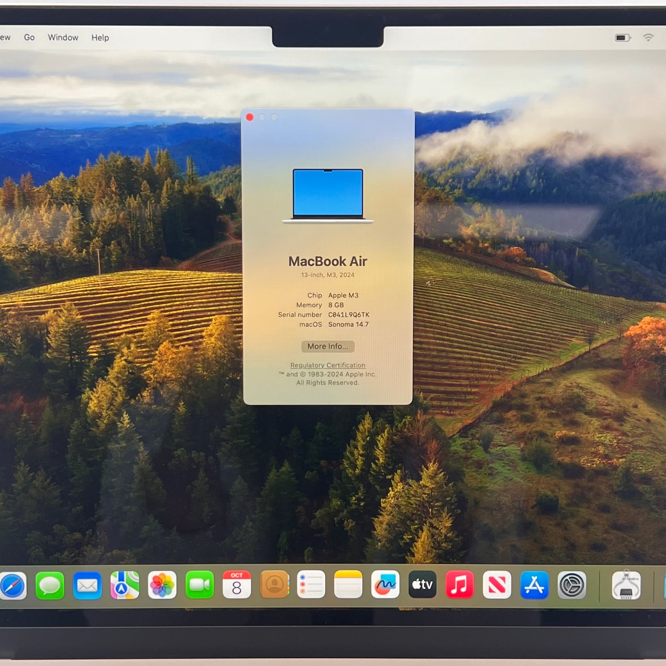This screenshot has width=666, height=666.
Task: Open News app in Dock
Action: [x=497, y=584]
